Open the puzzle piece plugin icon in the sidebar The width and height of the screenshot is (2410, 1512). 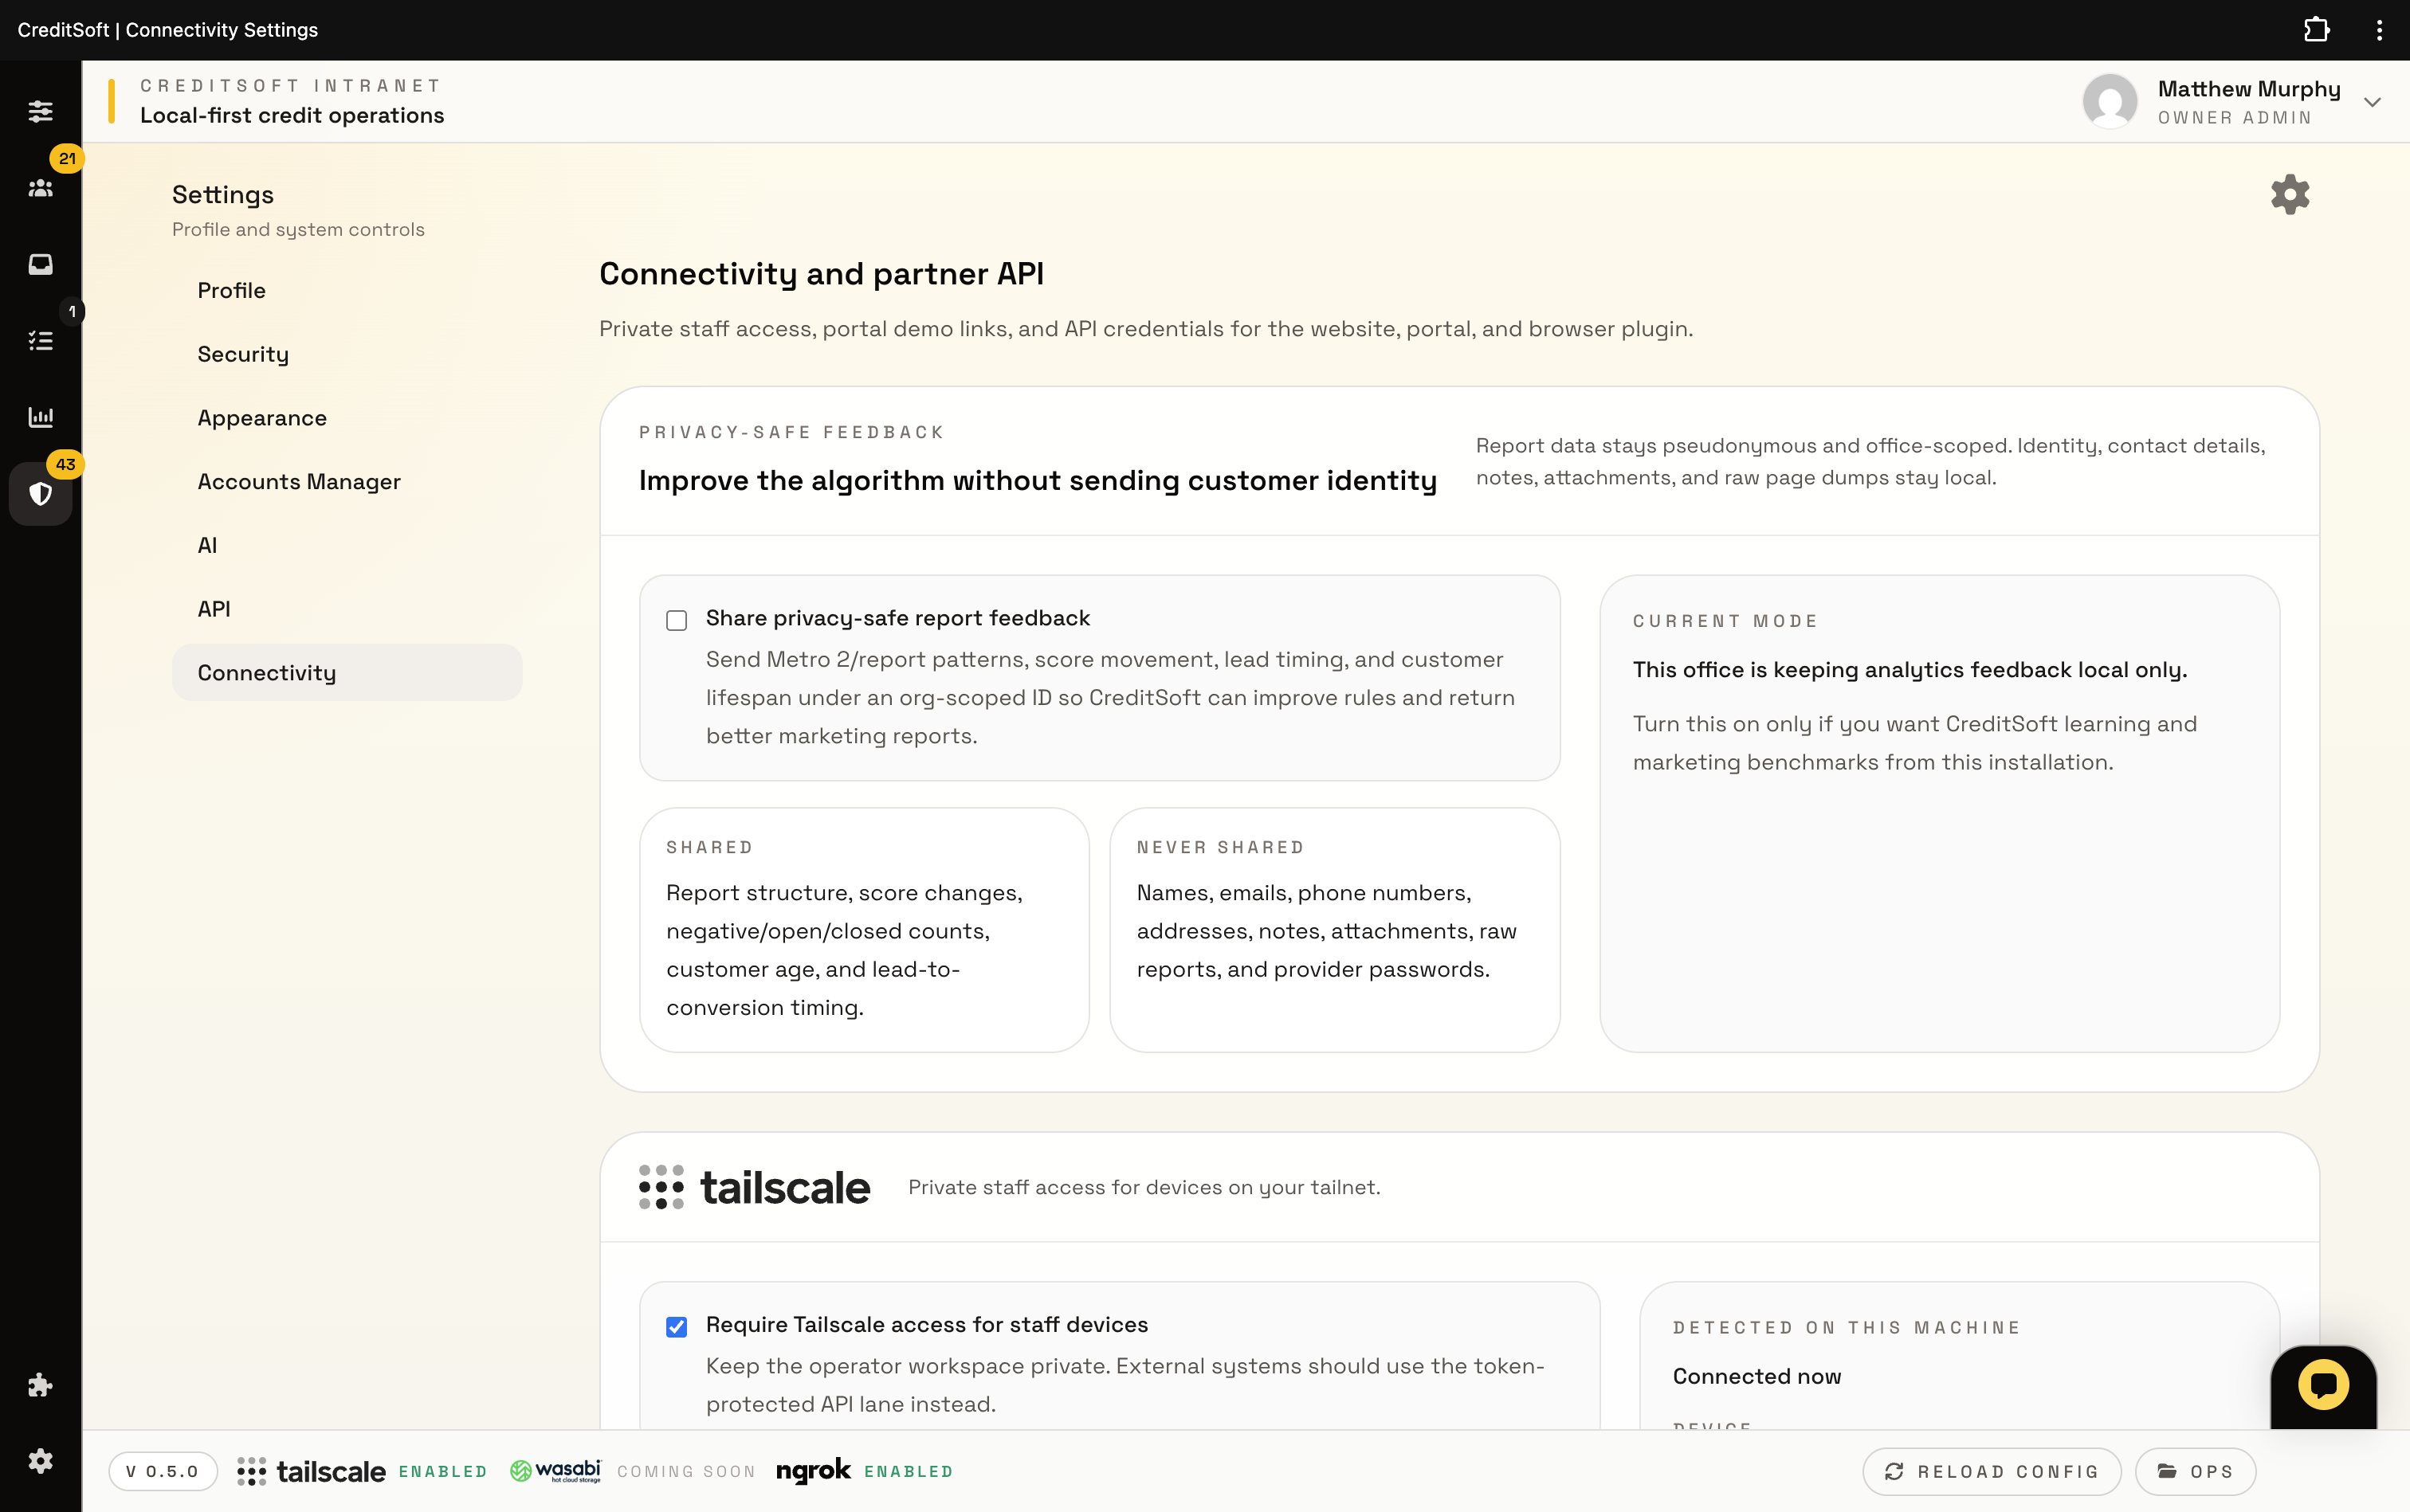40,1385
